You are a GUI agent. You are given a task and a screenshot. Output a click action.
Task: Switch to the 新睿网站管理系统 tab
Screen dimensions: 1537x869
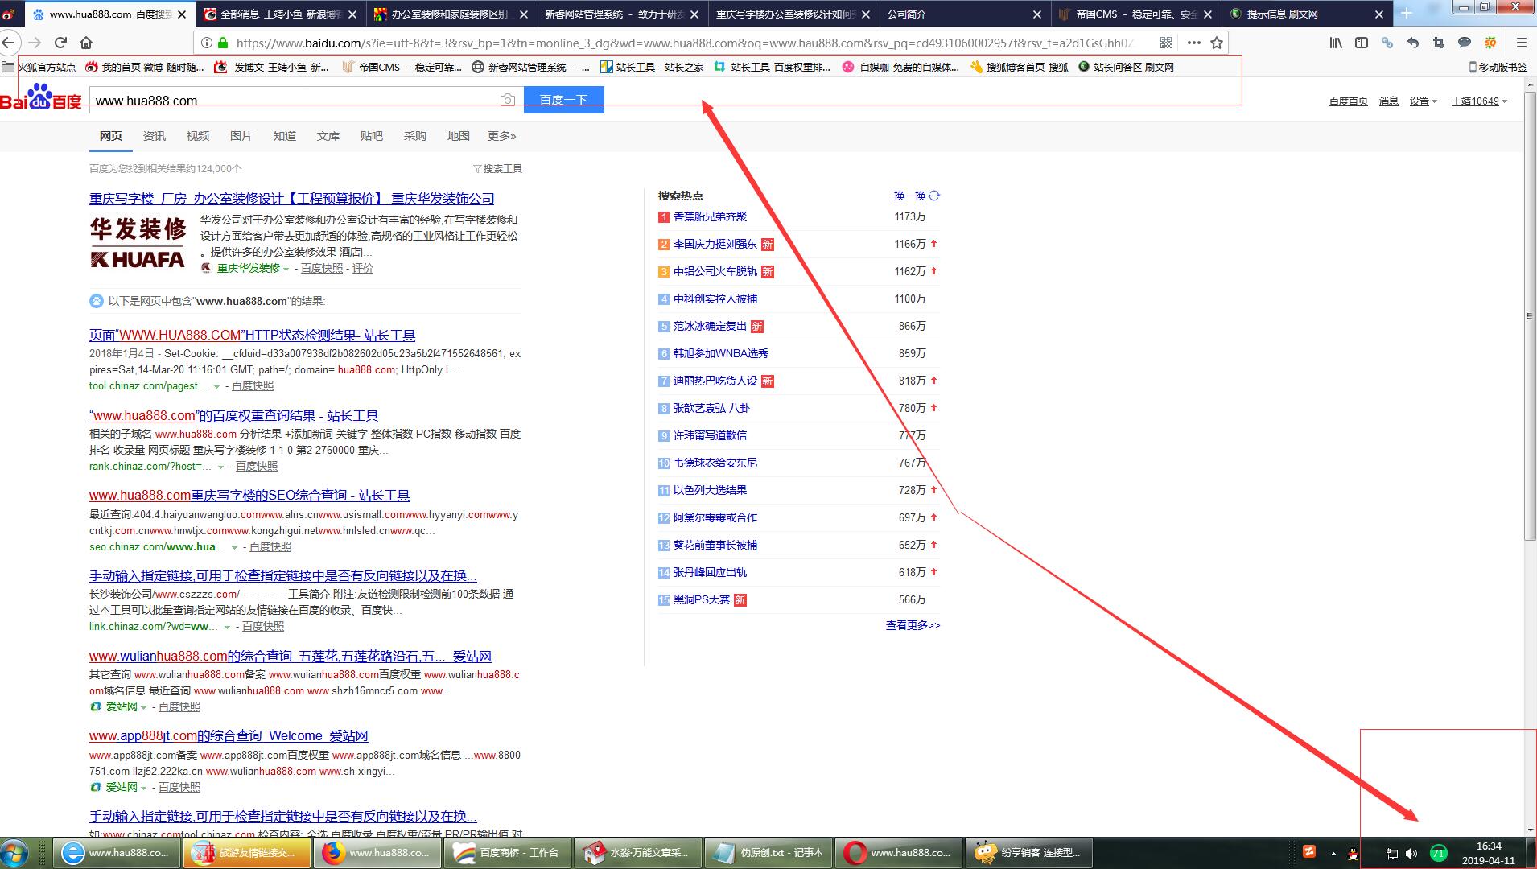[624, 14]
